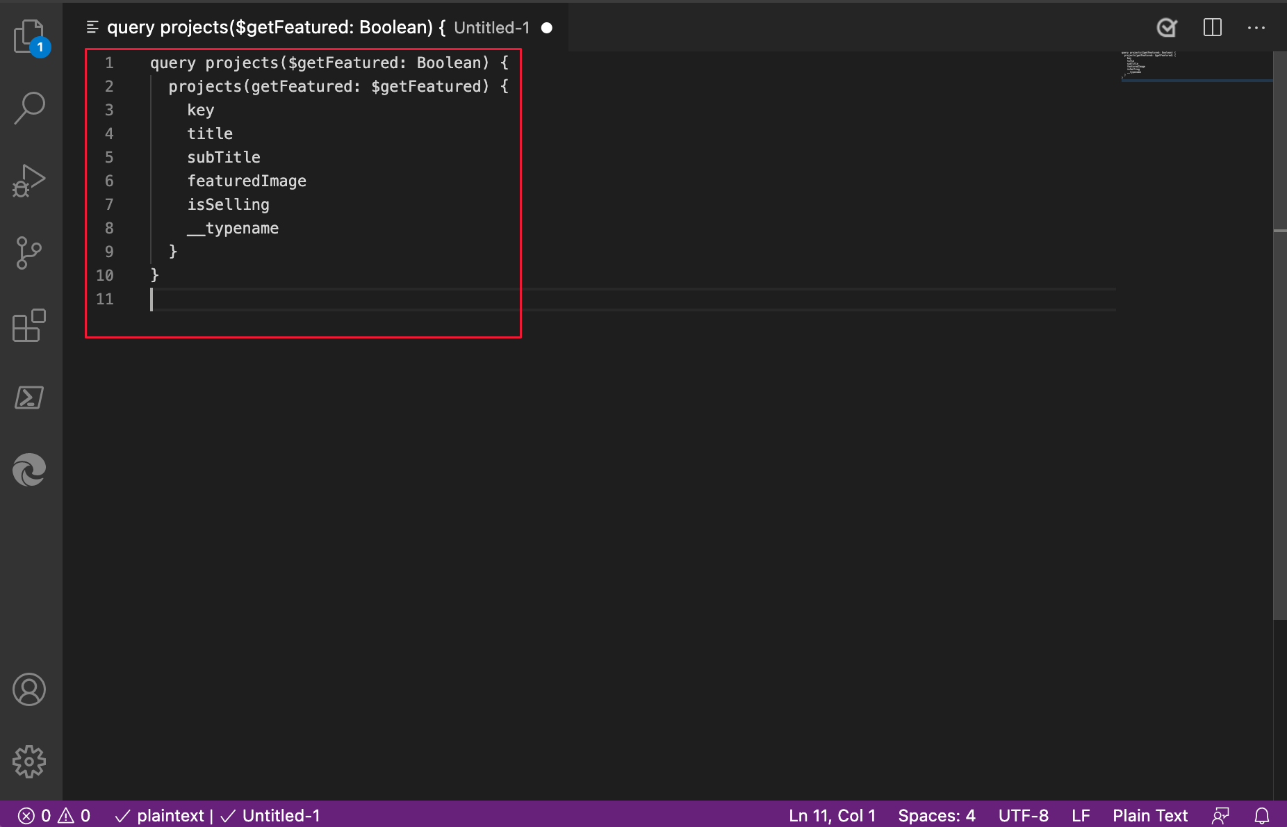
Task: Open the Search panel
Action: point(30,108)
